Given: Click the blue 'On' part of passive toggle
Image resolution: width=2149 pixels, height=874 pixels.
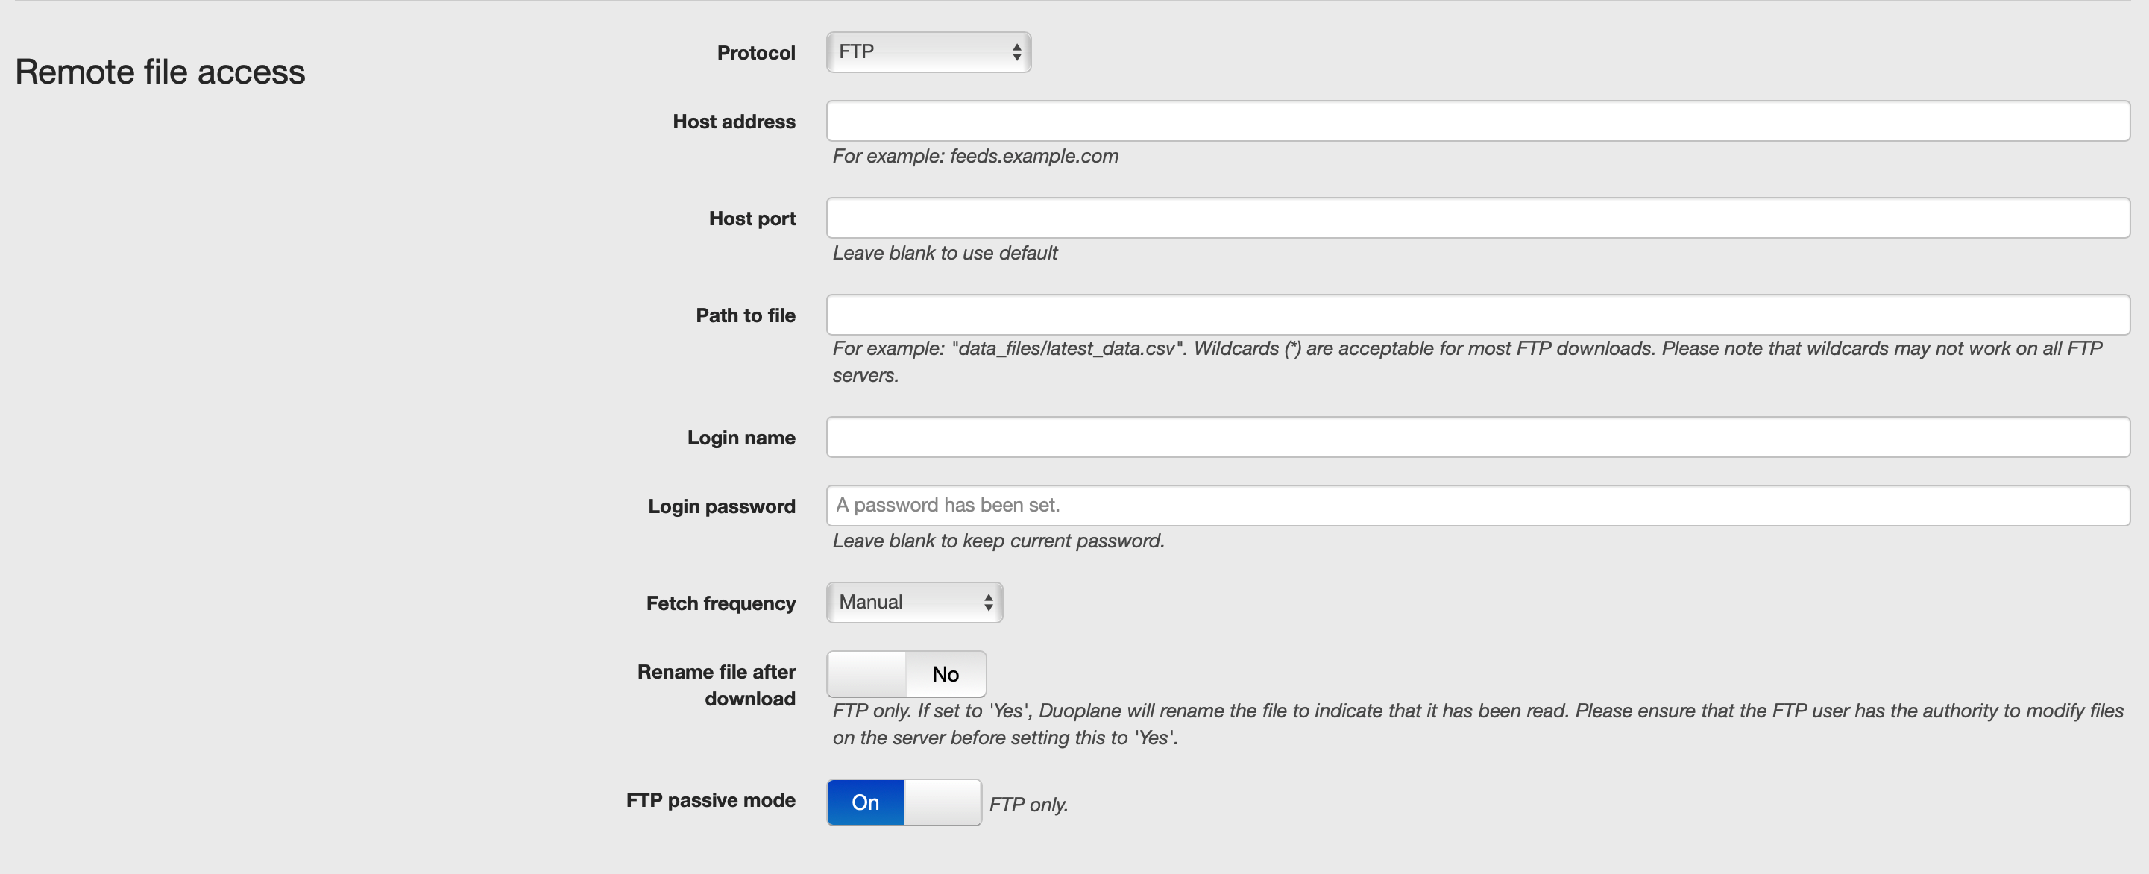Looking at the screenshot, I should 865,802.
